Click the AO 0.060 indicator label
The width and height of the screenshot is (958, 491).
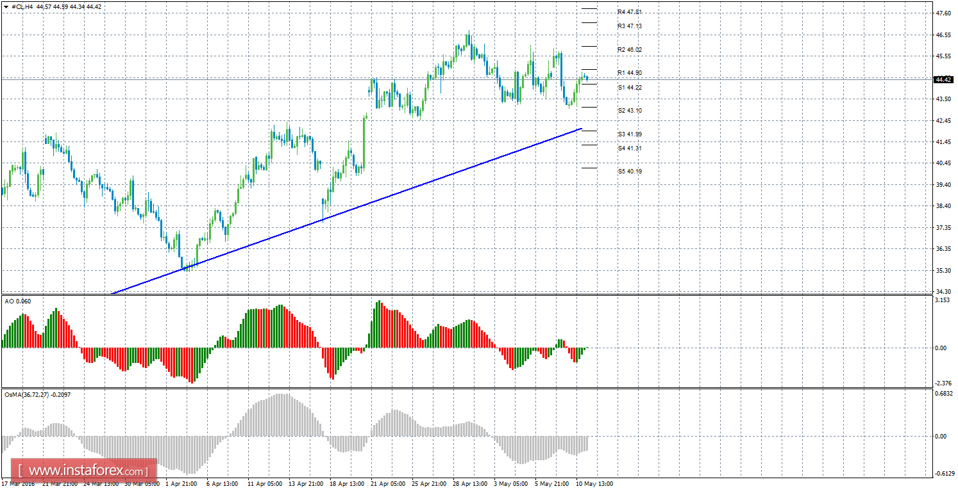[17, 301]
